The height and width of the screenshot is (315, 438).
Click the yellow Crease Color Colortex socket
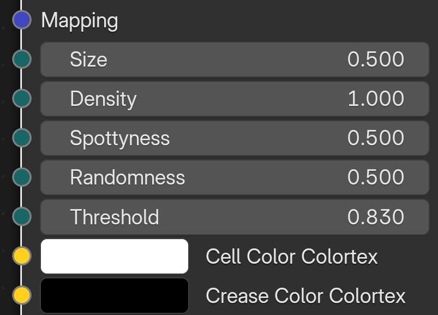pos(22,295)
